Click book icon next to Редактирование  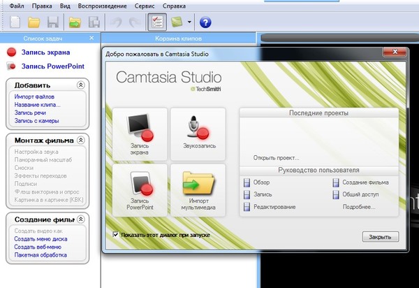click(x=247, y=207)
